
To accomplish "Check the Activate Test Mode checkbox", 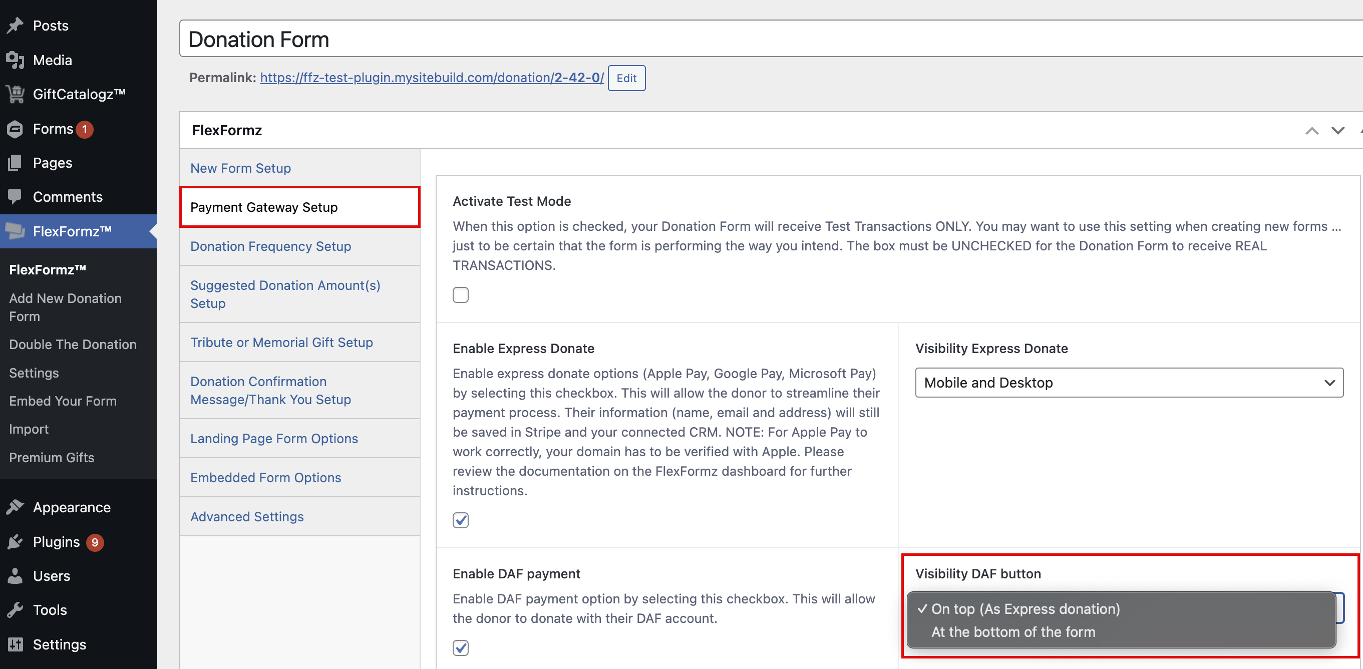I will coord(460,295).
